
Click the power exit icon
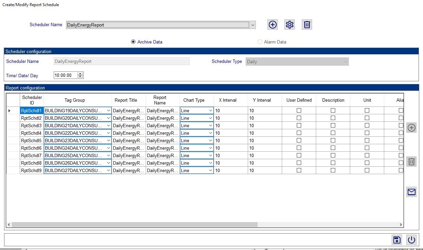pos(411,240)
